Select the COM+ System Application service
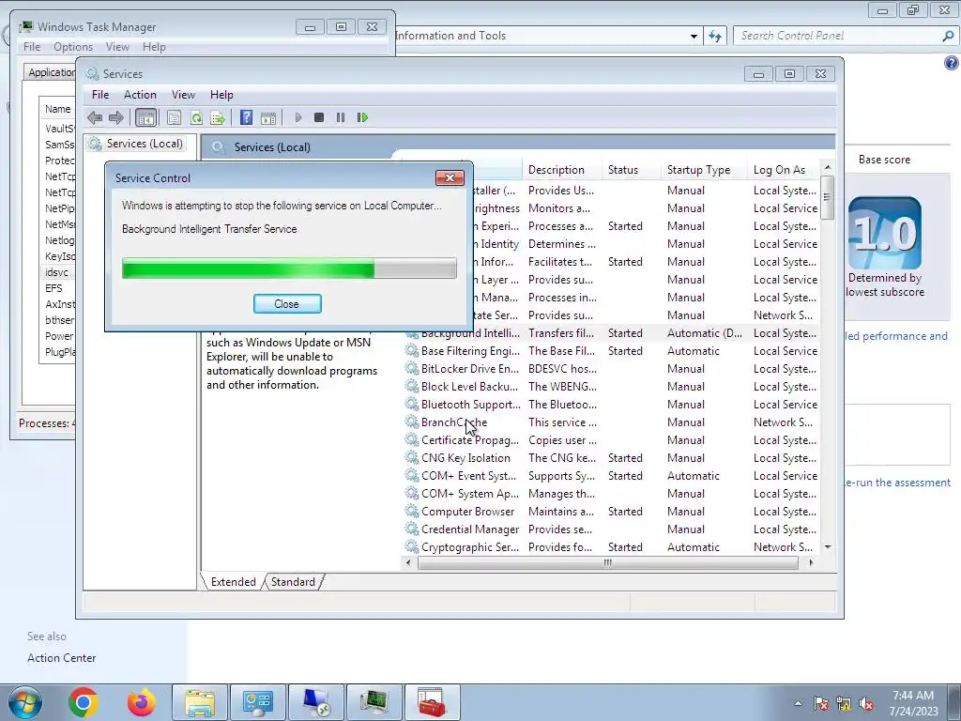The height and width of the screenshot is (721, 961). click(612, 493)
